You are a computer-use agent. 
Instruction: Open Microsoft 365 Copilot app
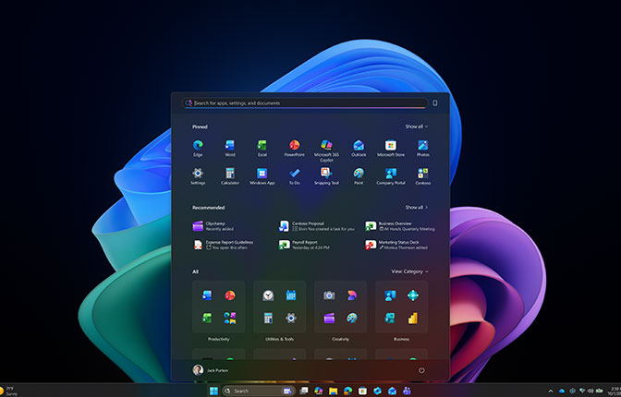(x=325, y=146)
